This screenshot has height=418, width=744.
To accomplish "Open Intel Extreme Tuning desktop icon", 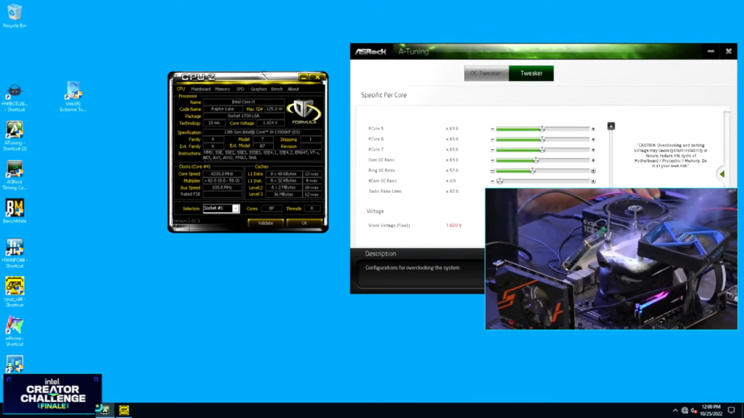I will coord(73,96).
